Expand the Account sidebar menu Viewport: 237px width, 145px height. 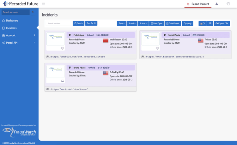coord(19,35)
